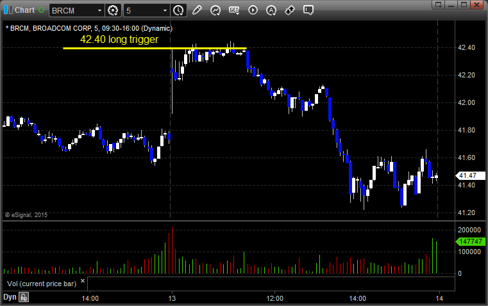Click the Dyn time scale label
The height and width of the screenshot is (306, 488).
point(10,297)
